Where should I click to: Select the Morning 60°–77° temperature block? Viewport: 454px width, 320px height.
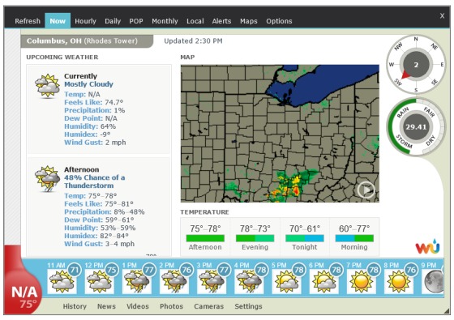[354, 237]
